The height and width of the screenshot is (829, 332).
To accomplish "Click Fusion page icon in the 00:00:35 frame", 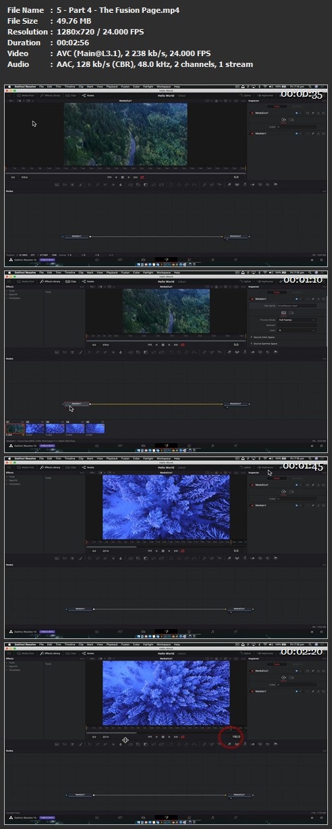I will tap(166, 258).
